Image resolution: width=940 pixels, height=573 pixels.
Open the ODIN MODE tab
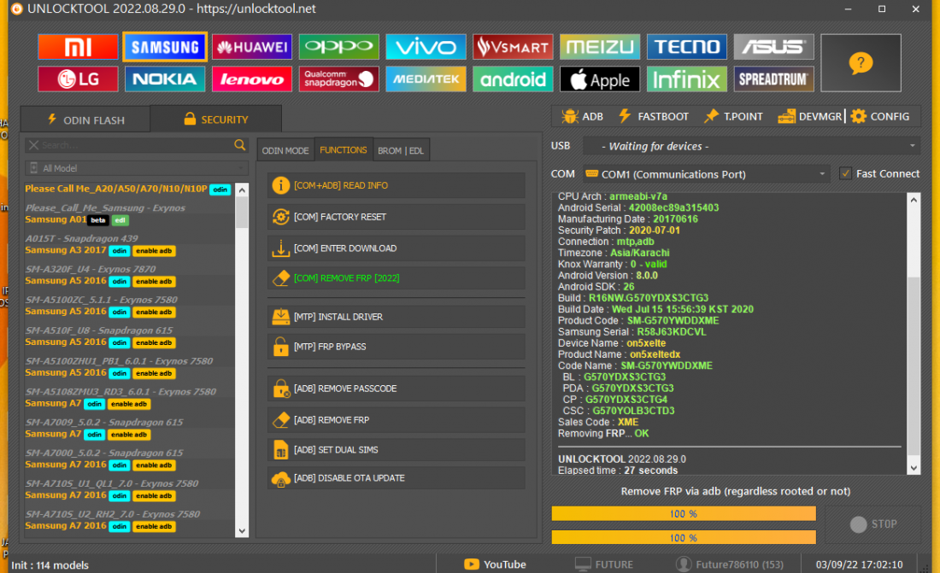(285, 150)
